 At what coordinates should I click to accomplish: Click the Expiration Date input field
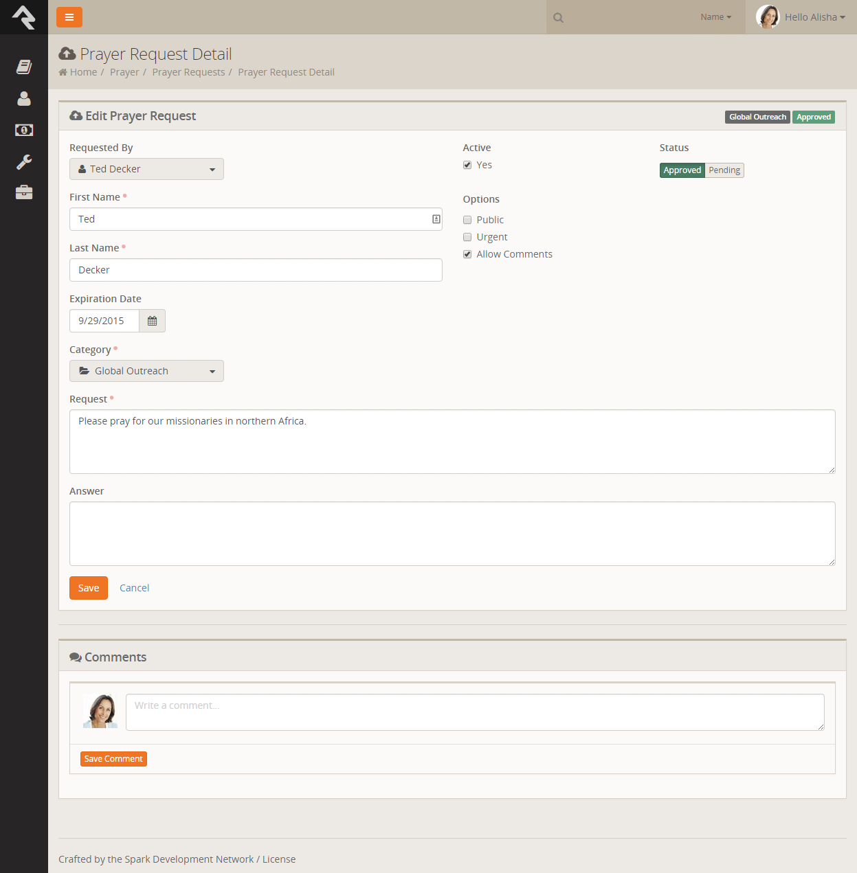point(104,321)
